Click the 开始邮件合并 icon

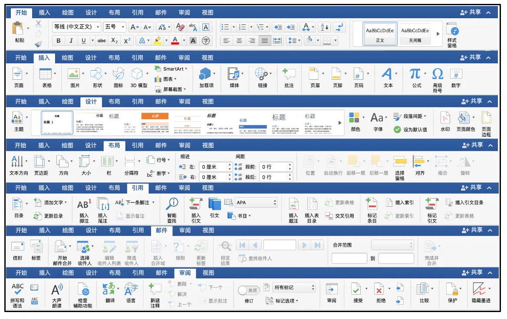(60, 246)
